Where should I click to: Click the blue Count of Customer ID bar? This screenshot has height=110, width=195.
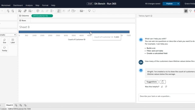click(74, 32)
